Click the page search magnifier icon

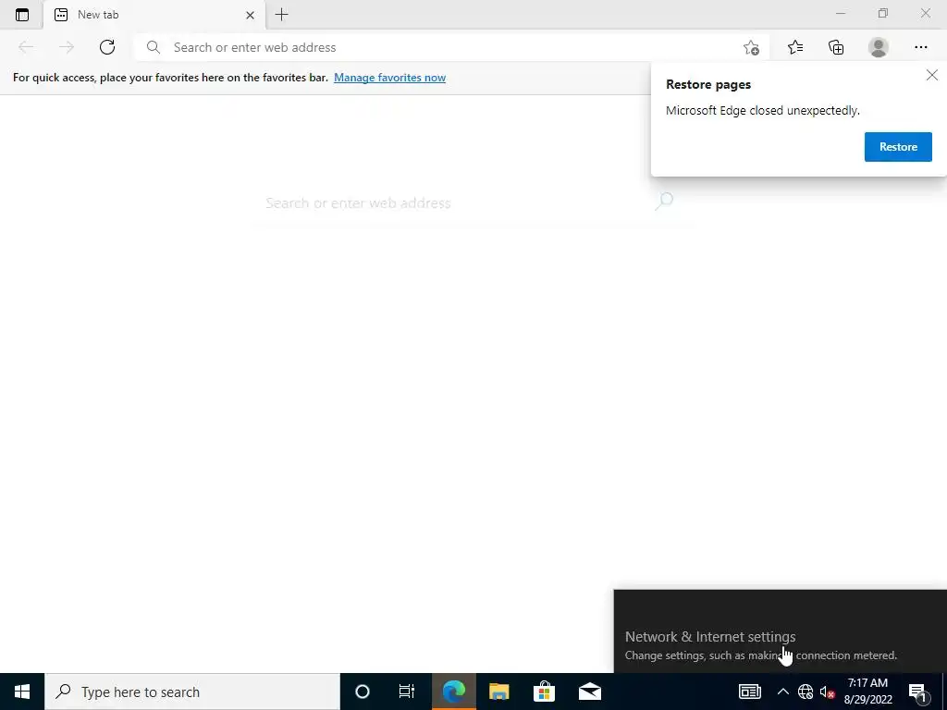[x=664, y=201]
